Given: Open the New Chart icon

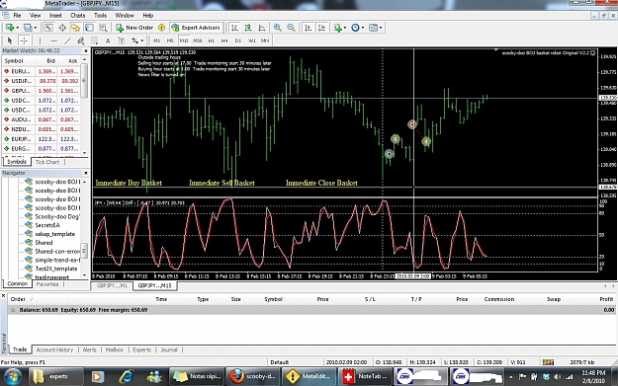Looking at the screenshot, I should tap(9, 28).
